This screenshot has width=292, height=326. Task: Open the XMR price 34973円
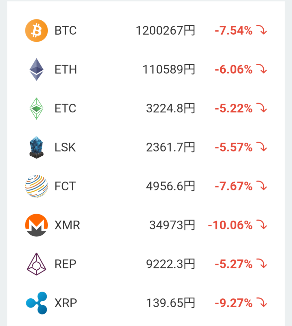(172, 225)
